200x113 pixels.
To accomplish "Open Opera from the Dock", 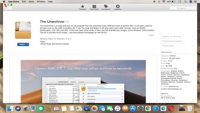I will pyautogui.click(x=171, y=108).
